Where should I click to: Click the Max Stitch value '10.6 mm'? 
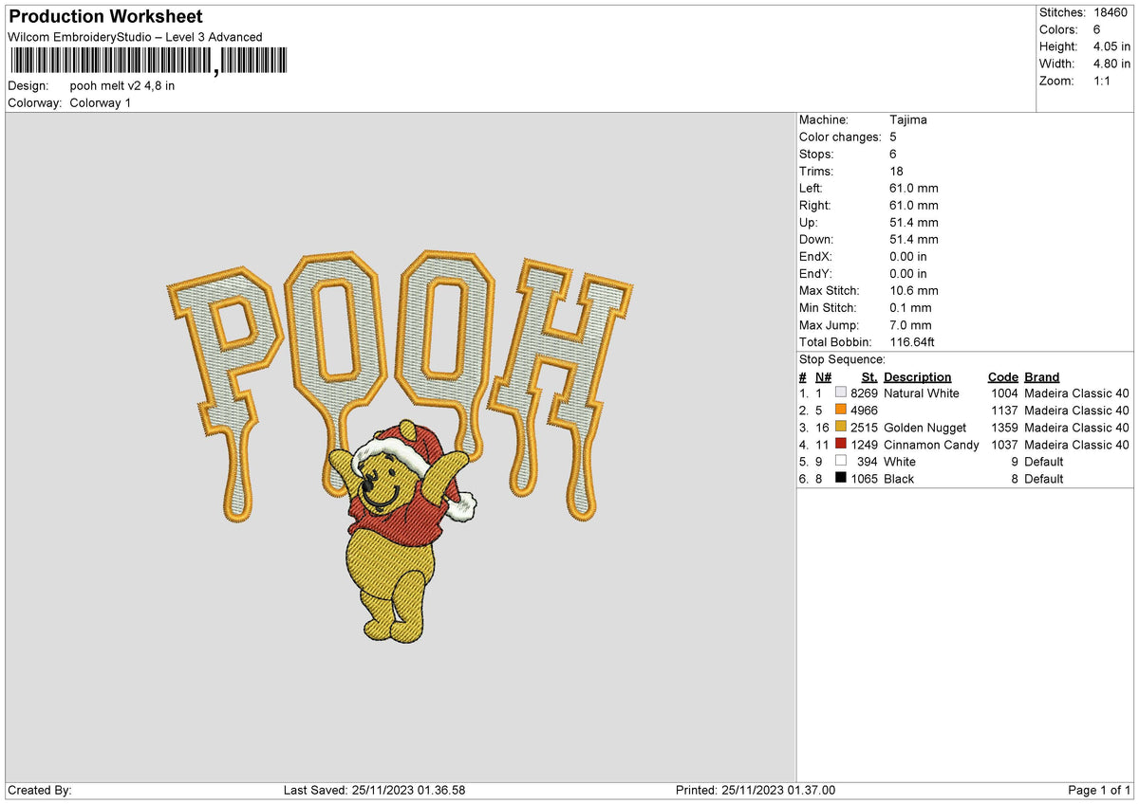[914, 290]
